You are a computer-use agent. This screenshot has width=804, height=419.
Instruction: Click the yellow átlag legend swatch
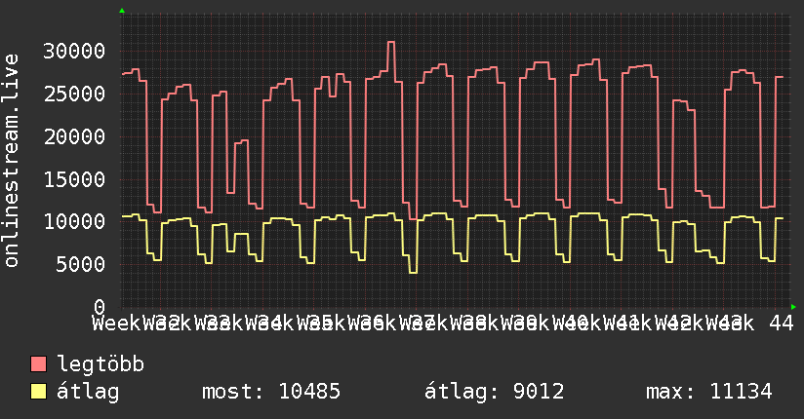[x=39, y=392]
